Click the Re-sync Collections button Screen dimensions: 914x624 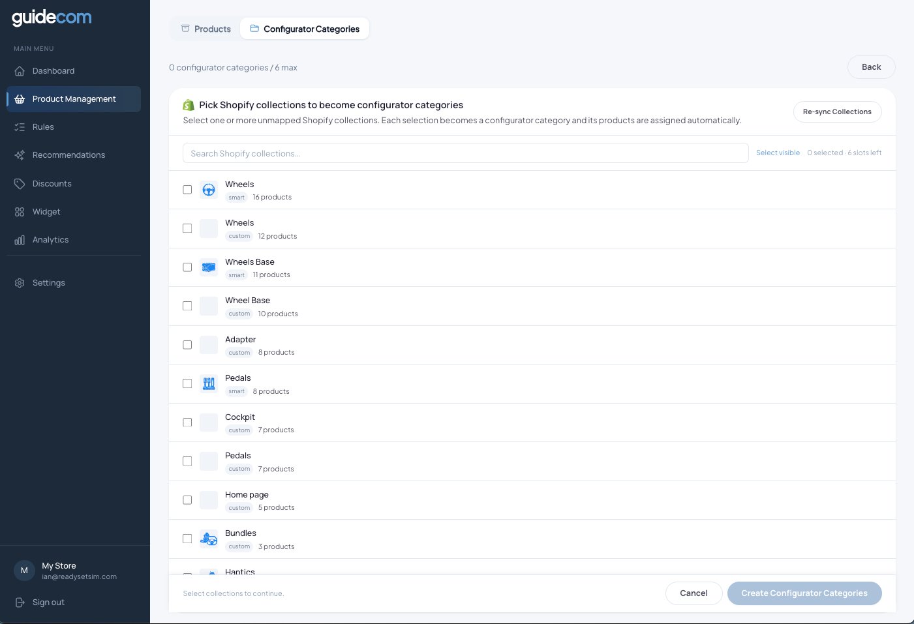837,111
